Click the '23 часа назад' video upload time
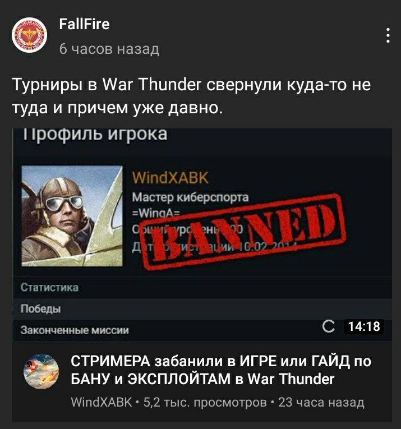The image size is (401, 429). pyautogui.click(x=321, y=402)
